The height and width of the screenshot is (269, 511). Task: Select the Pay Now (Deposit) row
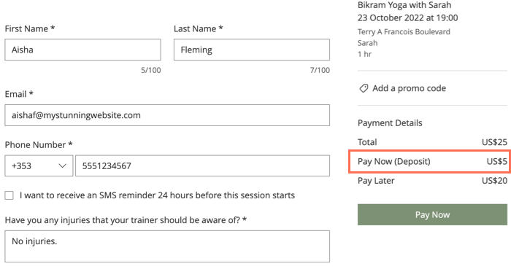coord(432,161)
